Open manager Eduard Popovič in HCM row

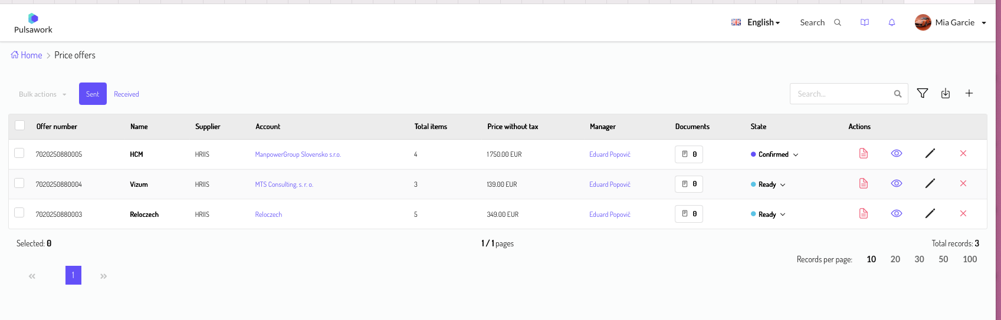pos(610,154)
